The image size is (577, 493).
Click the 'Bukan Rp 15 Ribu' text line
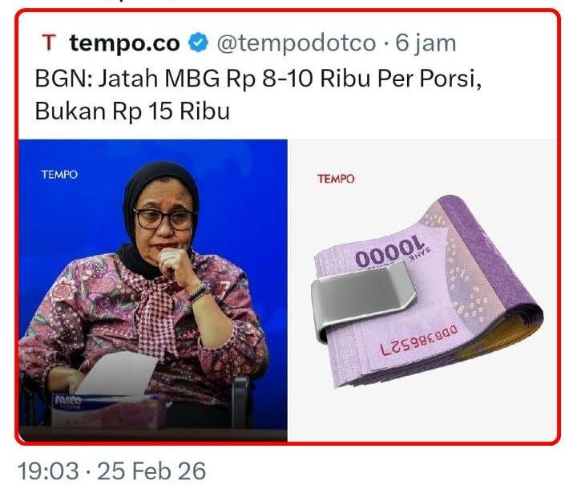tap(132, 111)
